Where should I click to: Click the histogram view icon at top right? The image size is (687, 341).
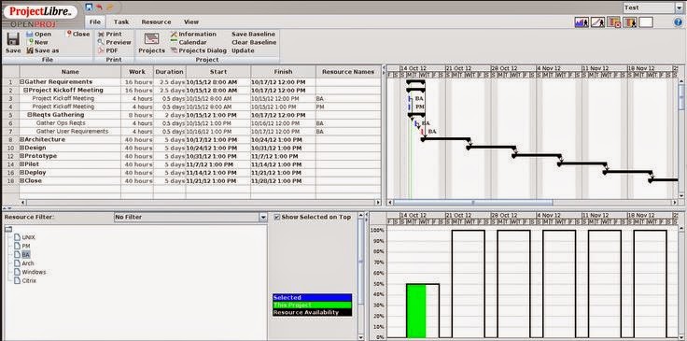[582, 22]
